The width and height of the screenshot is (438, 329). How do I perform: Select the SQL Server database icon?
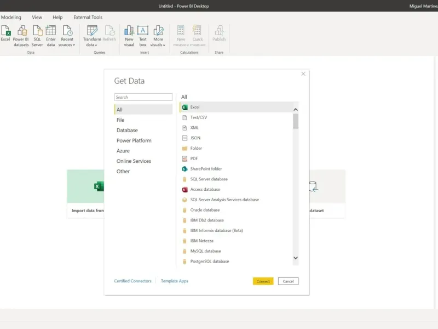coord(185,179)
